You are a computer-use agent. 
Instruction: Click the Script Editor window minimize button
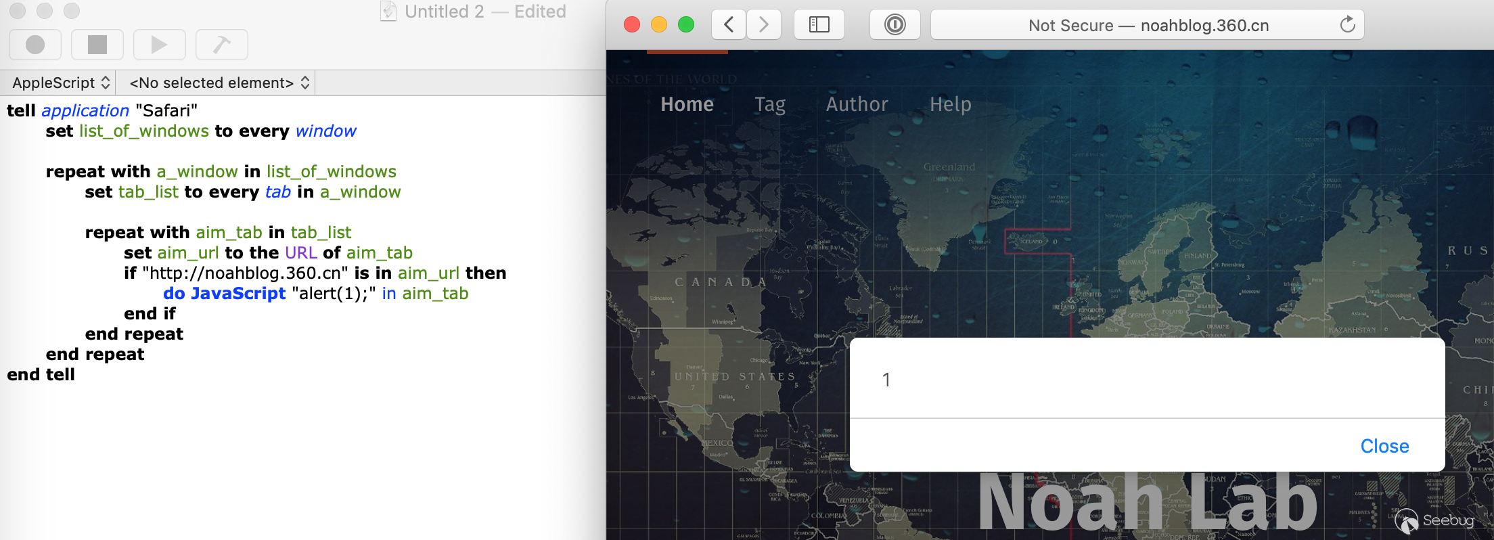(45, 11)
